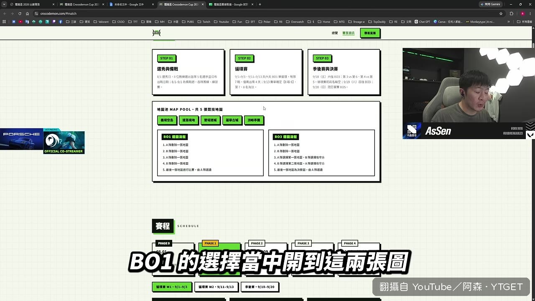Screen dimensions: 535x301
Task: Click the 蓮華古城 map tag
Action: click(232, 120)
